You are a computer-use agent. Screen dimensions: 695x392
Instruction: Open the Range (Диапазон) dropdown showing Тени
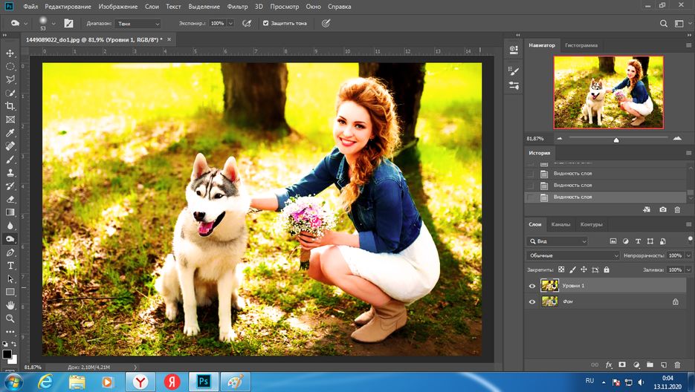(138, 24)
